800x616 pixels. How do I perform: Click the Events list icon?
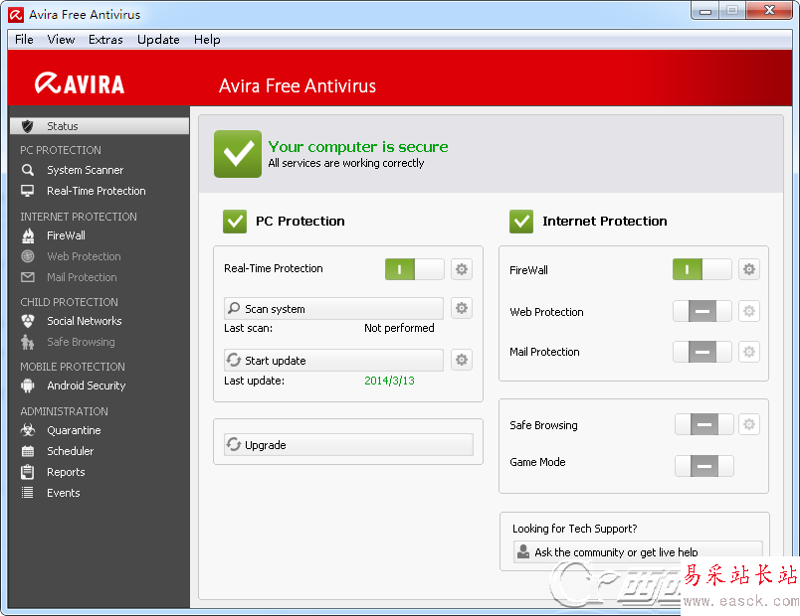click(x=28, y=493)
